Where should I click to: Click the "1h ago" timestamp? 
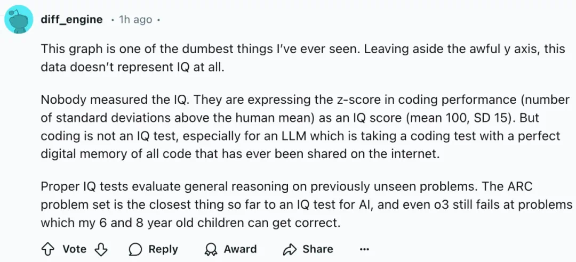coord(135,20)
